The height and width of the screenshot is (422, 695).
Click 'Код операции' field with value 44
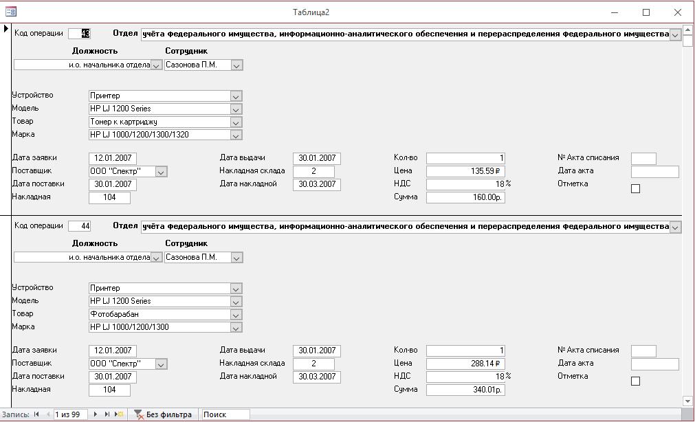[79, 225]
